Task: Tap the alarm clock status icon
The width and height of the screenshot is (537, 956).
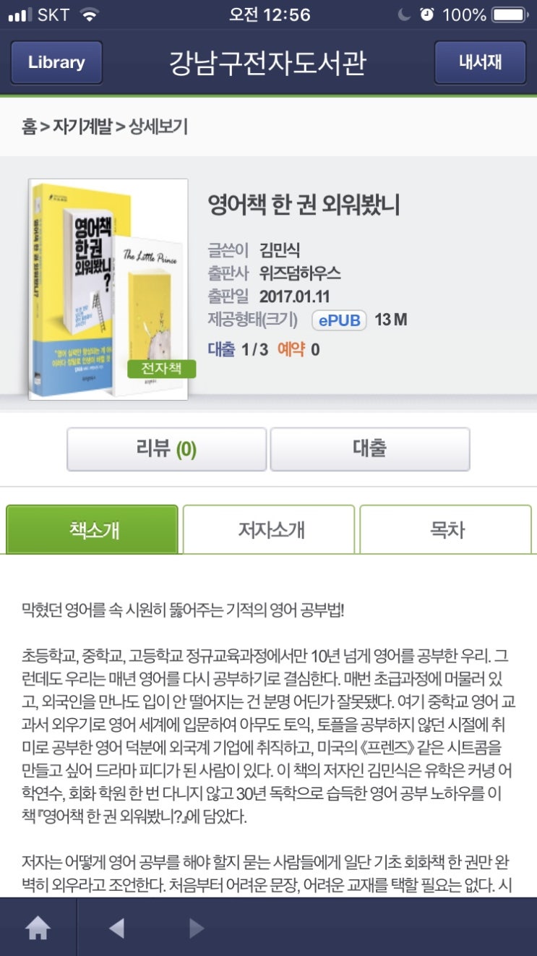Action: point(426,14)
